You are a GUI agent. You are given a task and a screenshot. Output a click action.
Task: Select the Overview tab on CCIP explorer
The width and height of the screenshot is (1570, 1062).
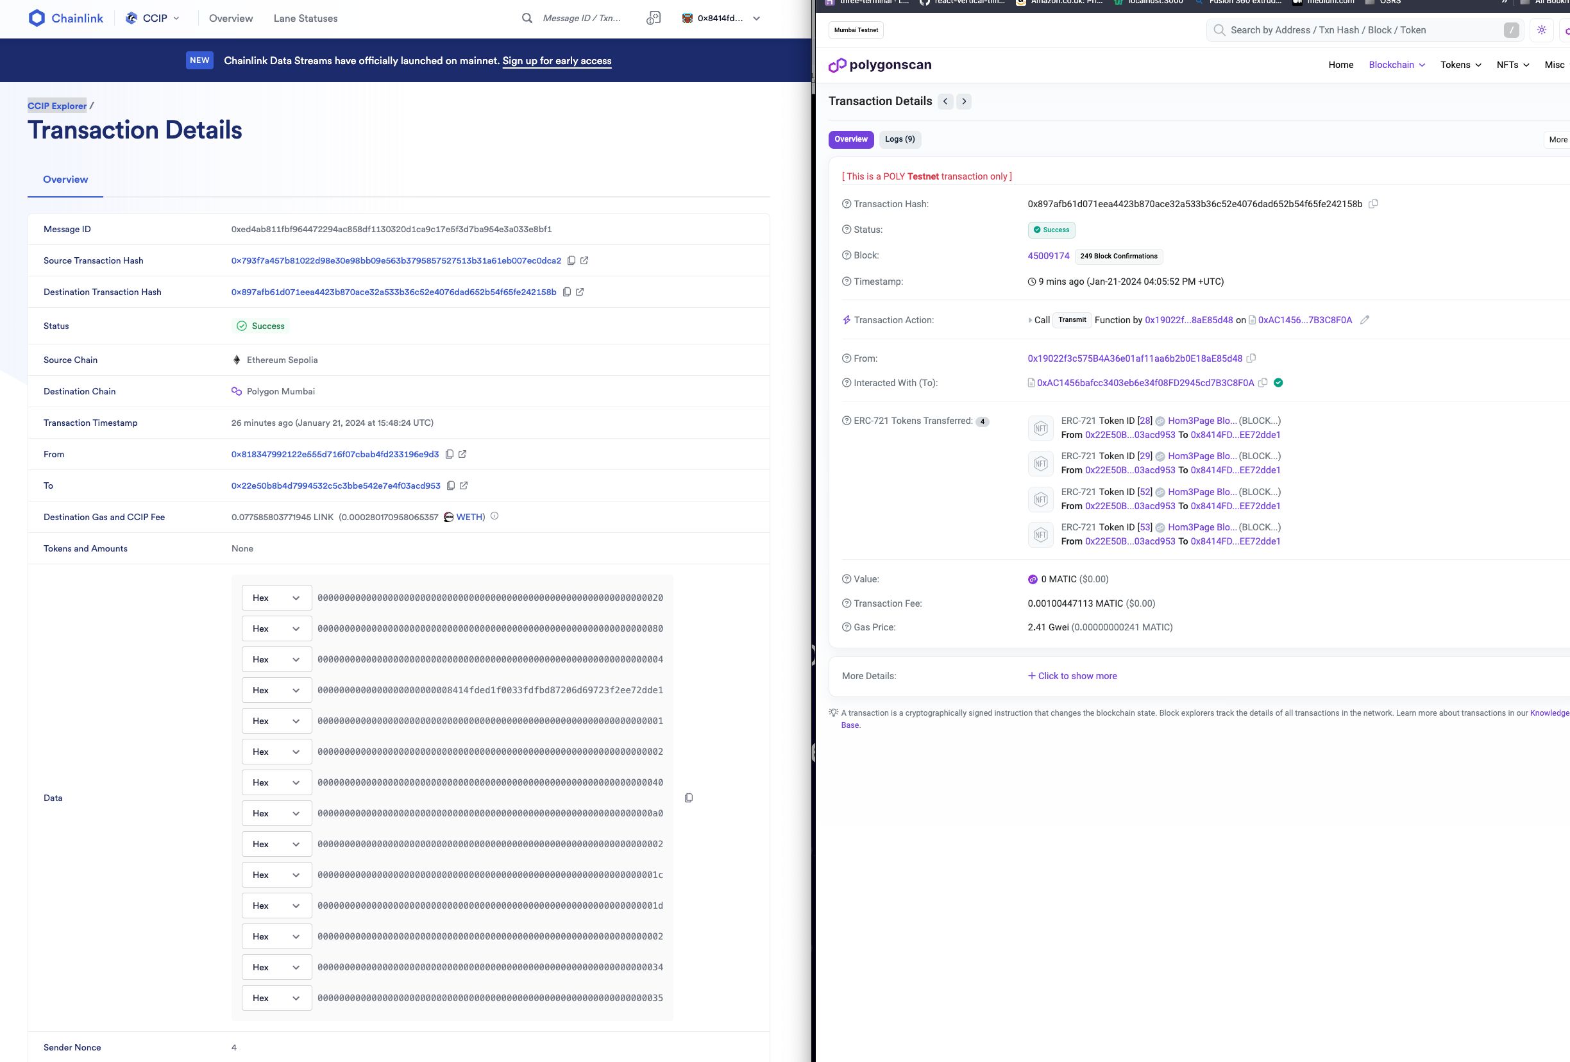tap(65, 179)
